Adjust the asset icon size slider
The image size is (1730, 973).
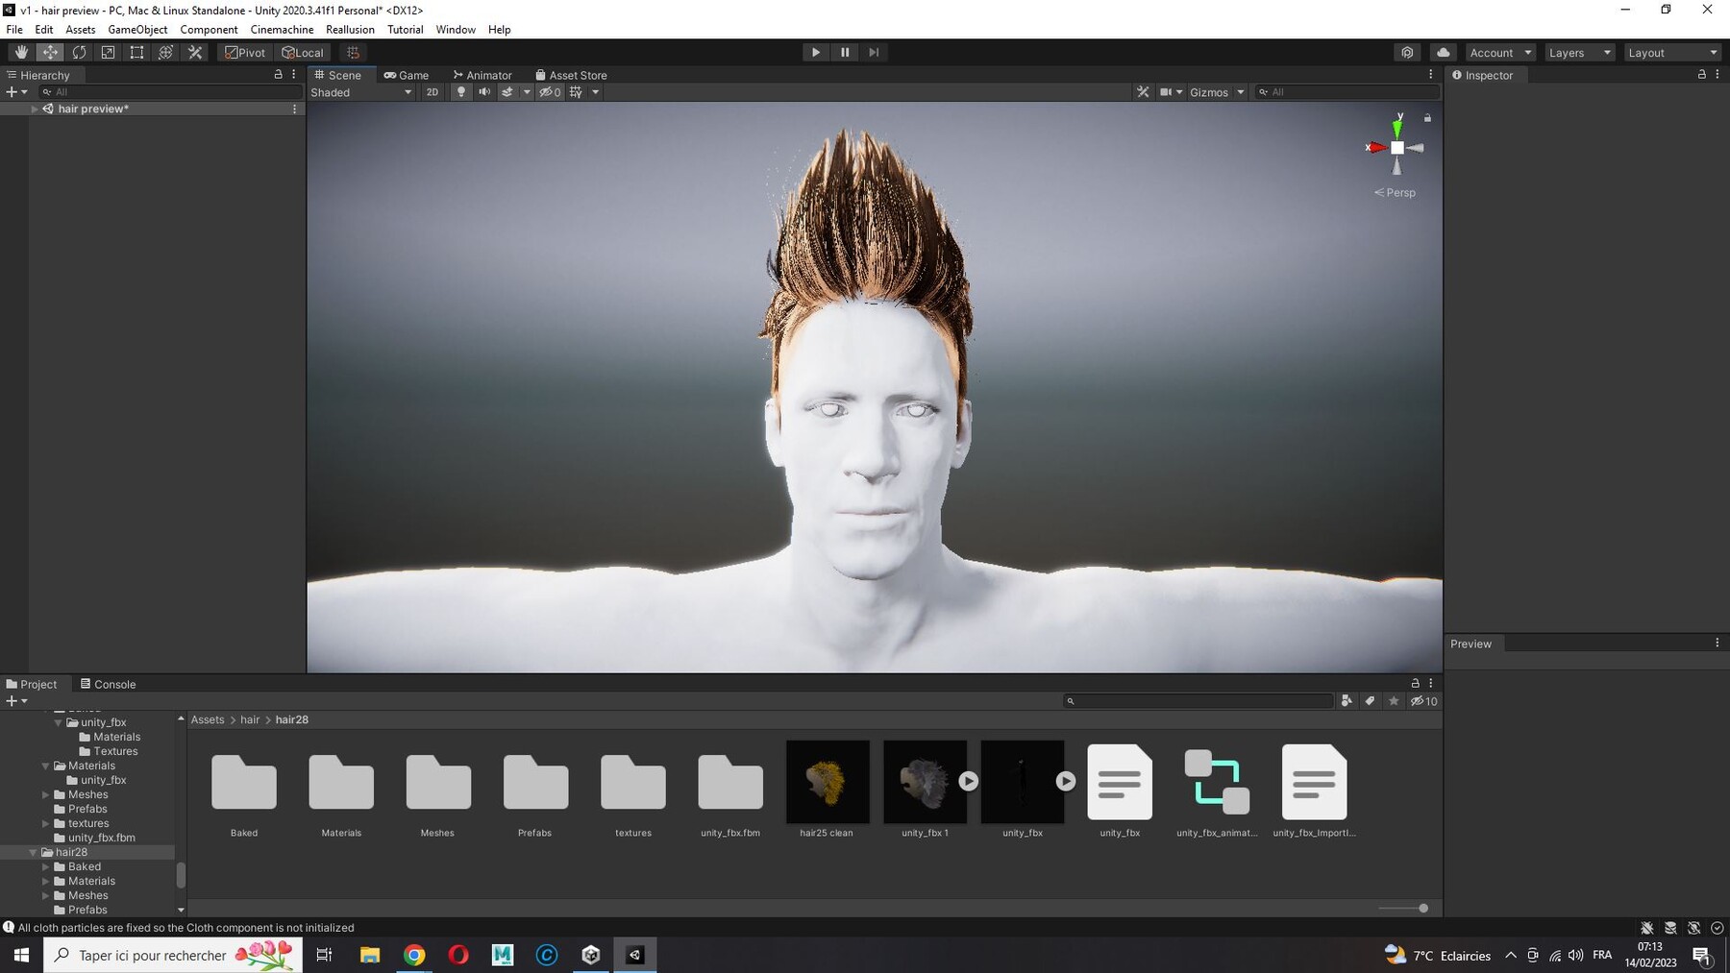point(1423,908)
